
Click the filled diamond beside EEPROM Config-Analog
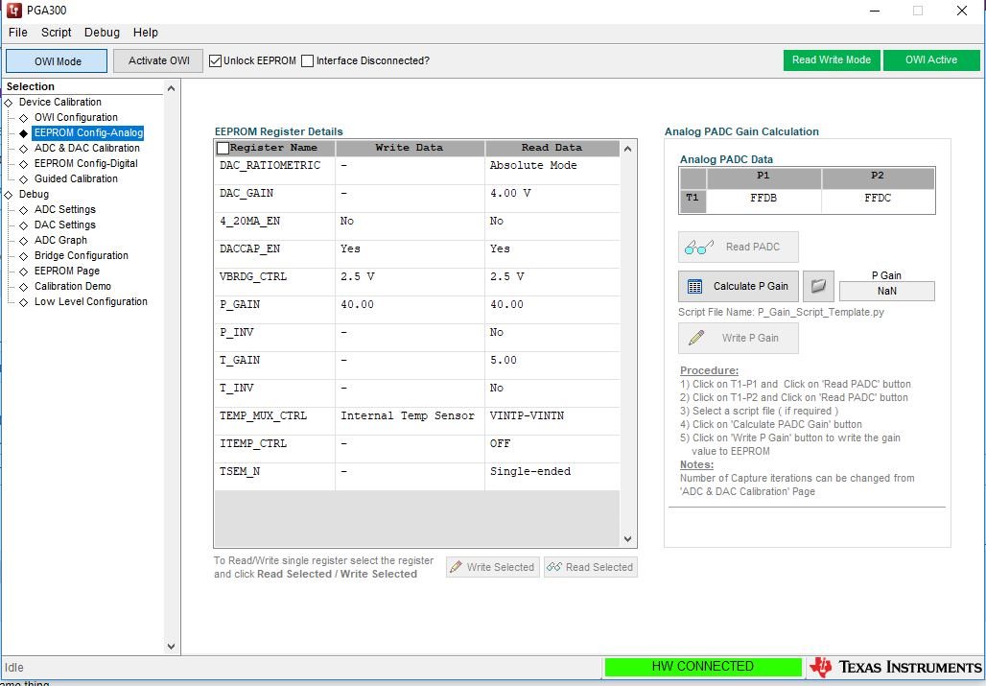(24, 133)
